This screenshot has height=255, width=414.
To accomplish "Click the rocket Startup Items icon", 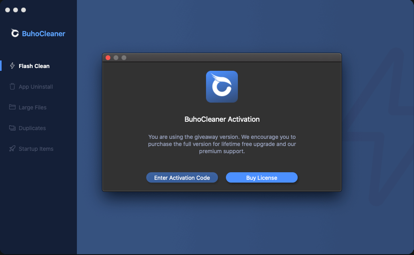I will (12, 148).
